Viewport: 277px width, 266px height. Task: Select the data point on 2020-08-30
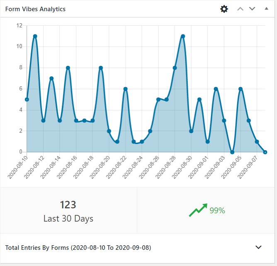[191, 131]
